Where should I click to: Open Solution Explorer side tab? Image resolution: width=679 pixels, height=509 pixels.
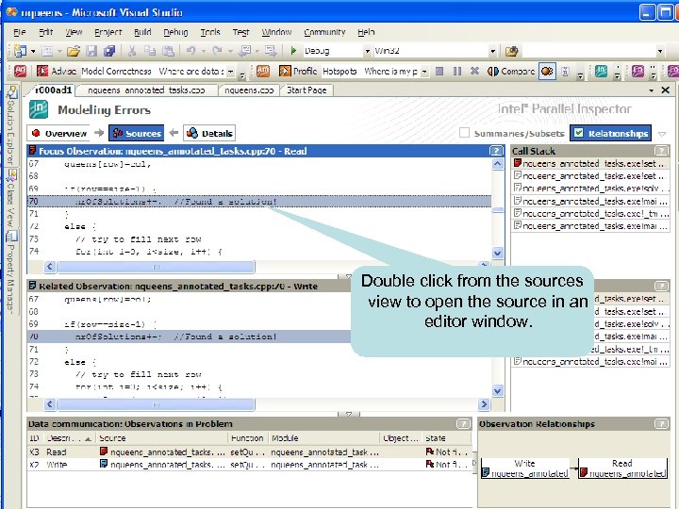point(11,125)
